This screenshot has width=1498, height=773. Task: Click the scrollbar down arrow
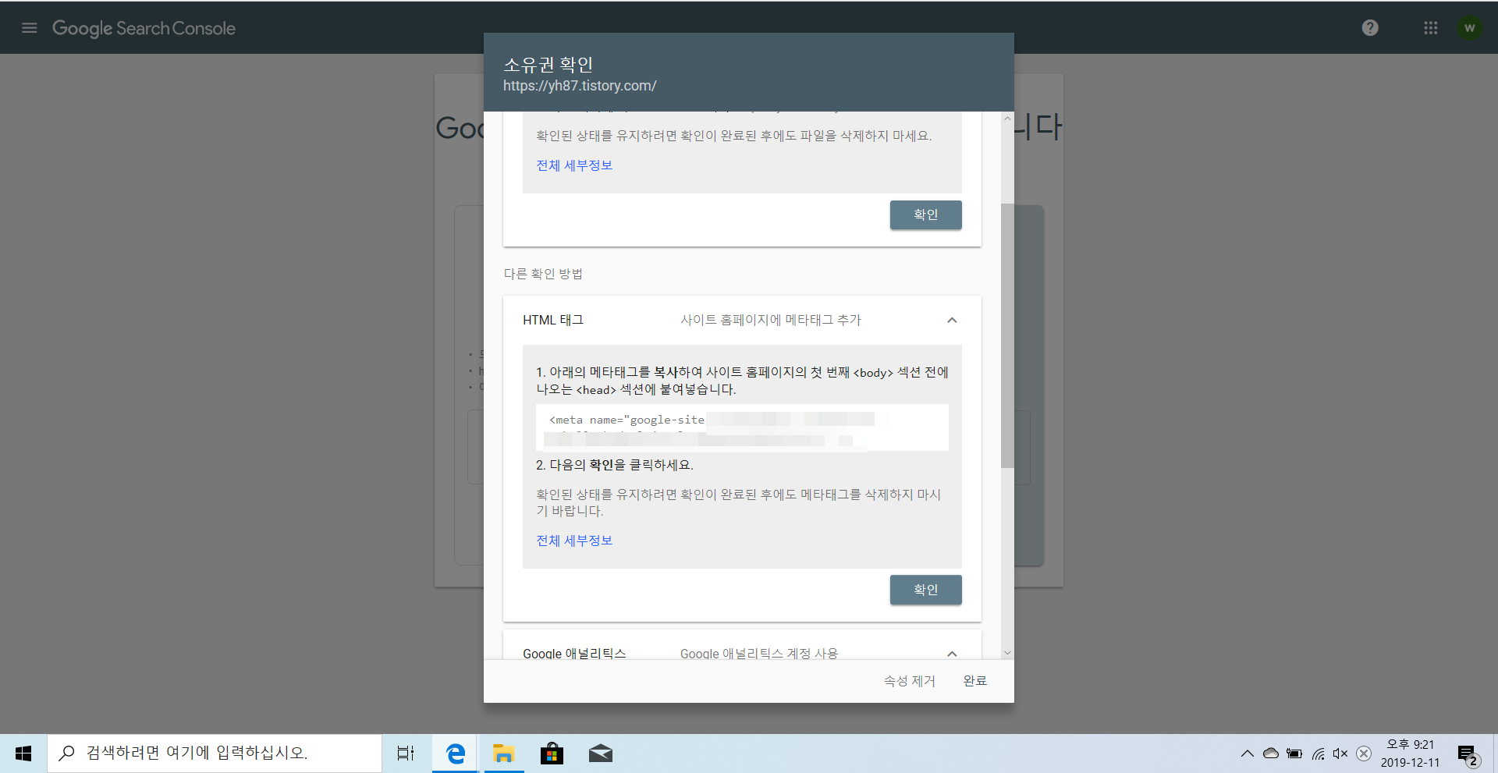tap(1007, 653)
